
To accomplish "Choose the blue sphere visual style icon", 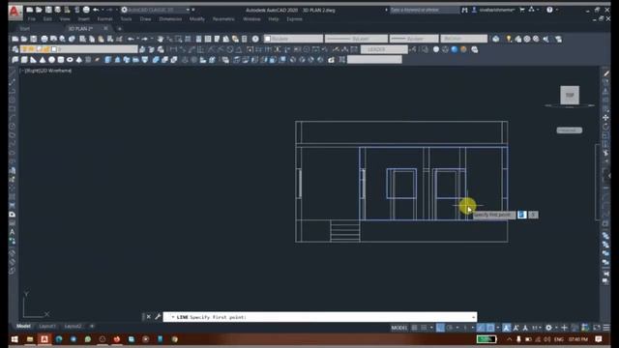I will 455,49.
